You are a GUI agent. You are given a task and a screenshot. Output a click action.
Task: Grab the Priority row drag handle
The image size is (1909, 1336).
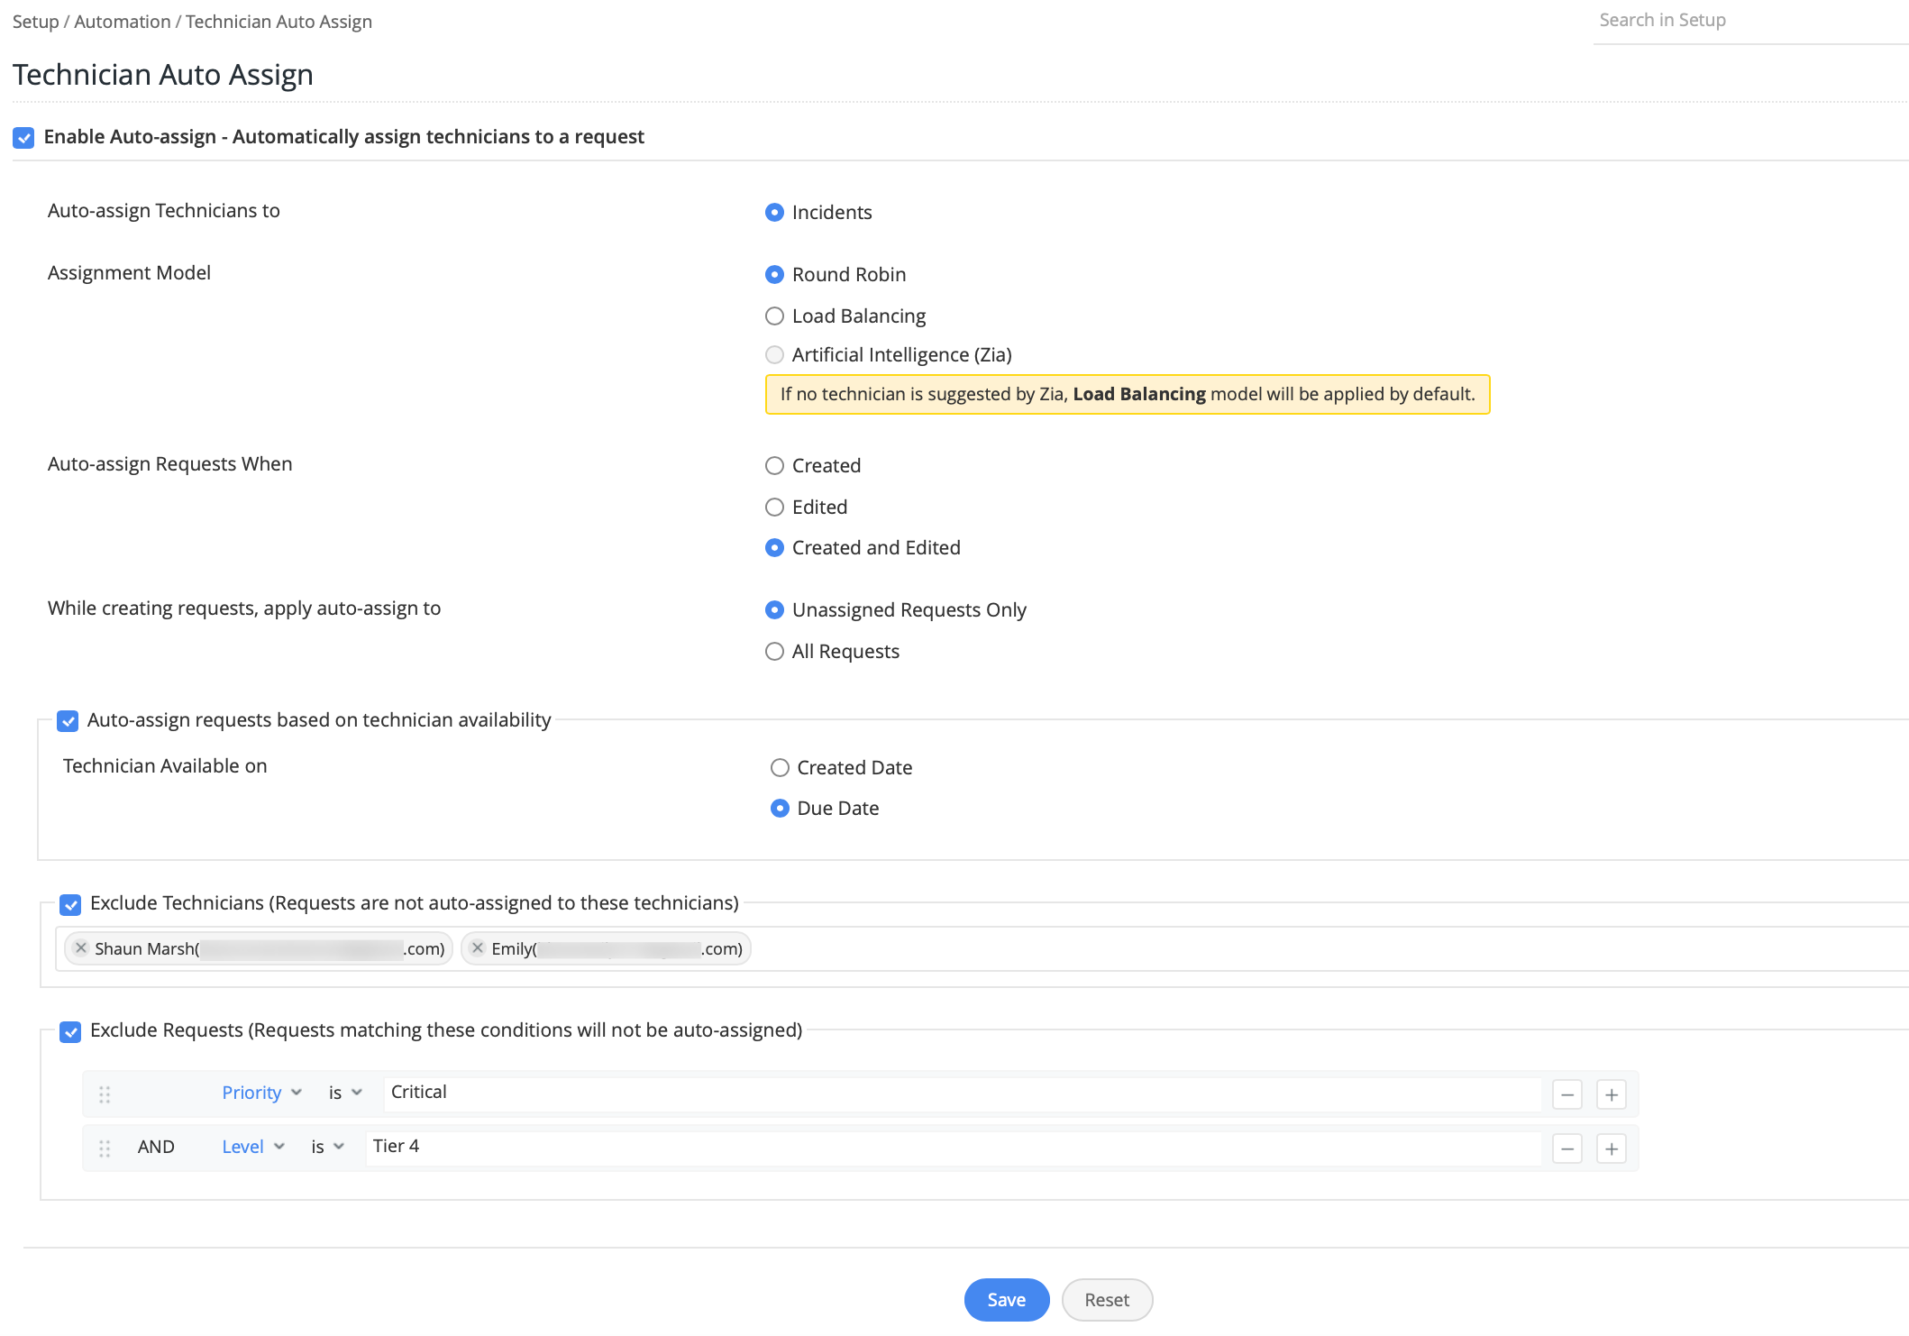pyautogui.click(x=105, y=1094)
